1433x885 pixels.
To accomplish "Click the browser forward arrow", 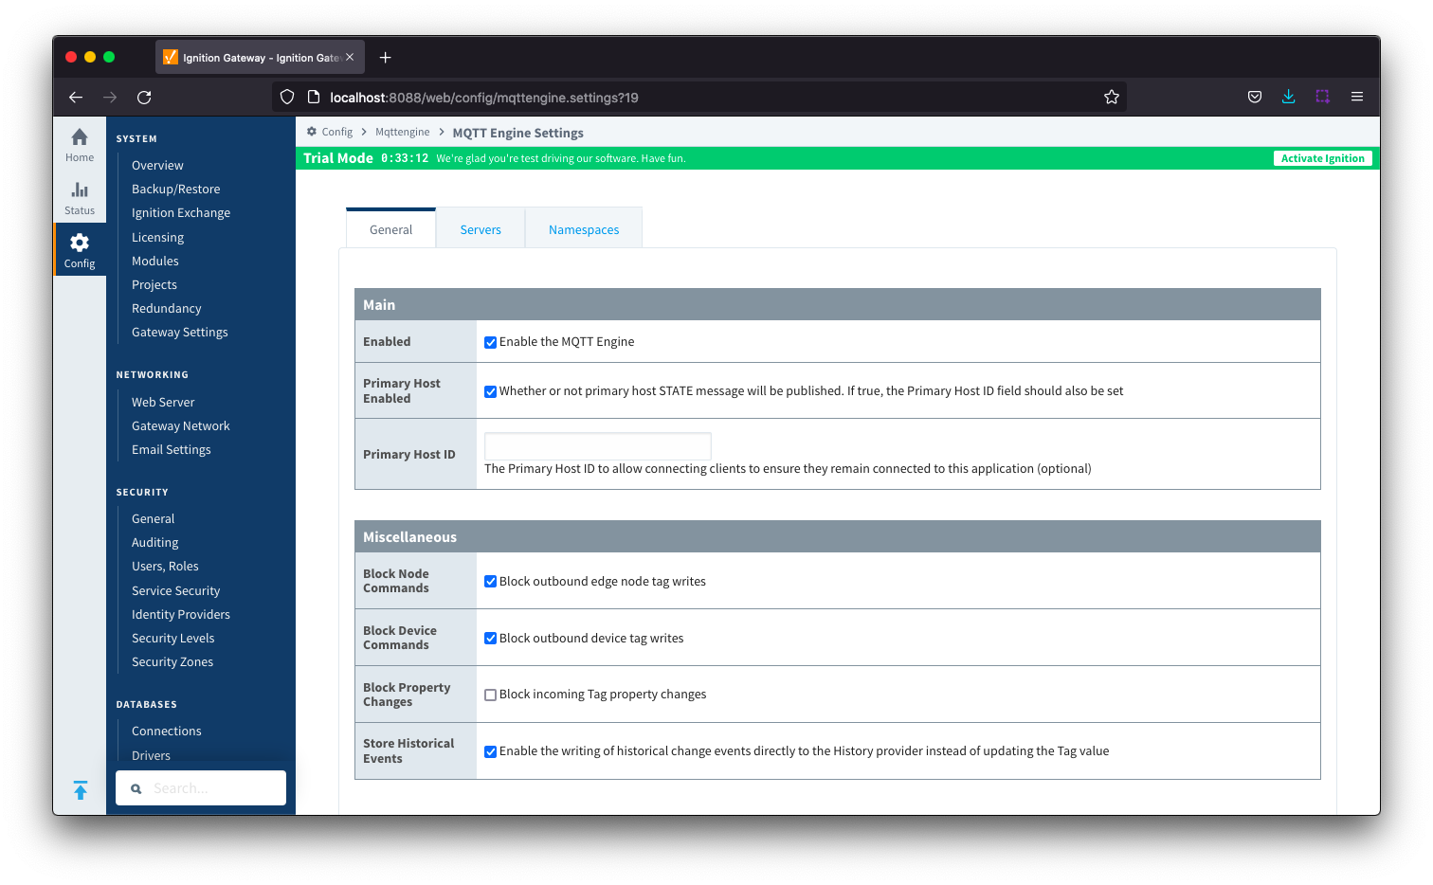I will pyautogui.click(x=110, y=97).
